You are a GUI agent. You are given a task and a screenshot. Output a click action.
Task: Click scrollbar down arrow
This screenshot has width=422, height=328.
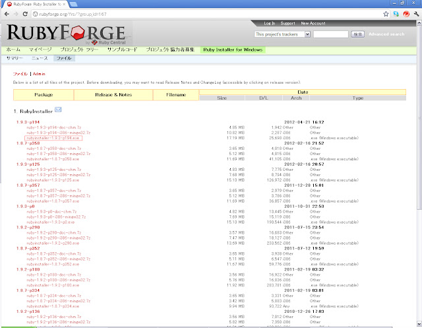coord(419,323)
